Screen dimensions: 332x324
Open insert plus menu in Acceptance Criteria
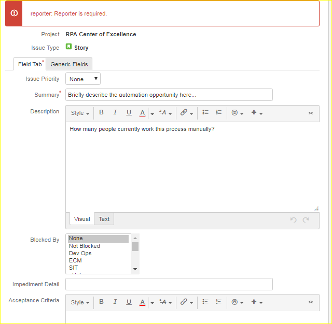(257, 302)
